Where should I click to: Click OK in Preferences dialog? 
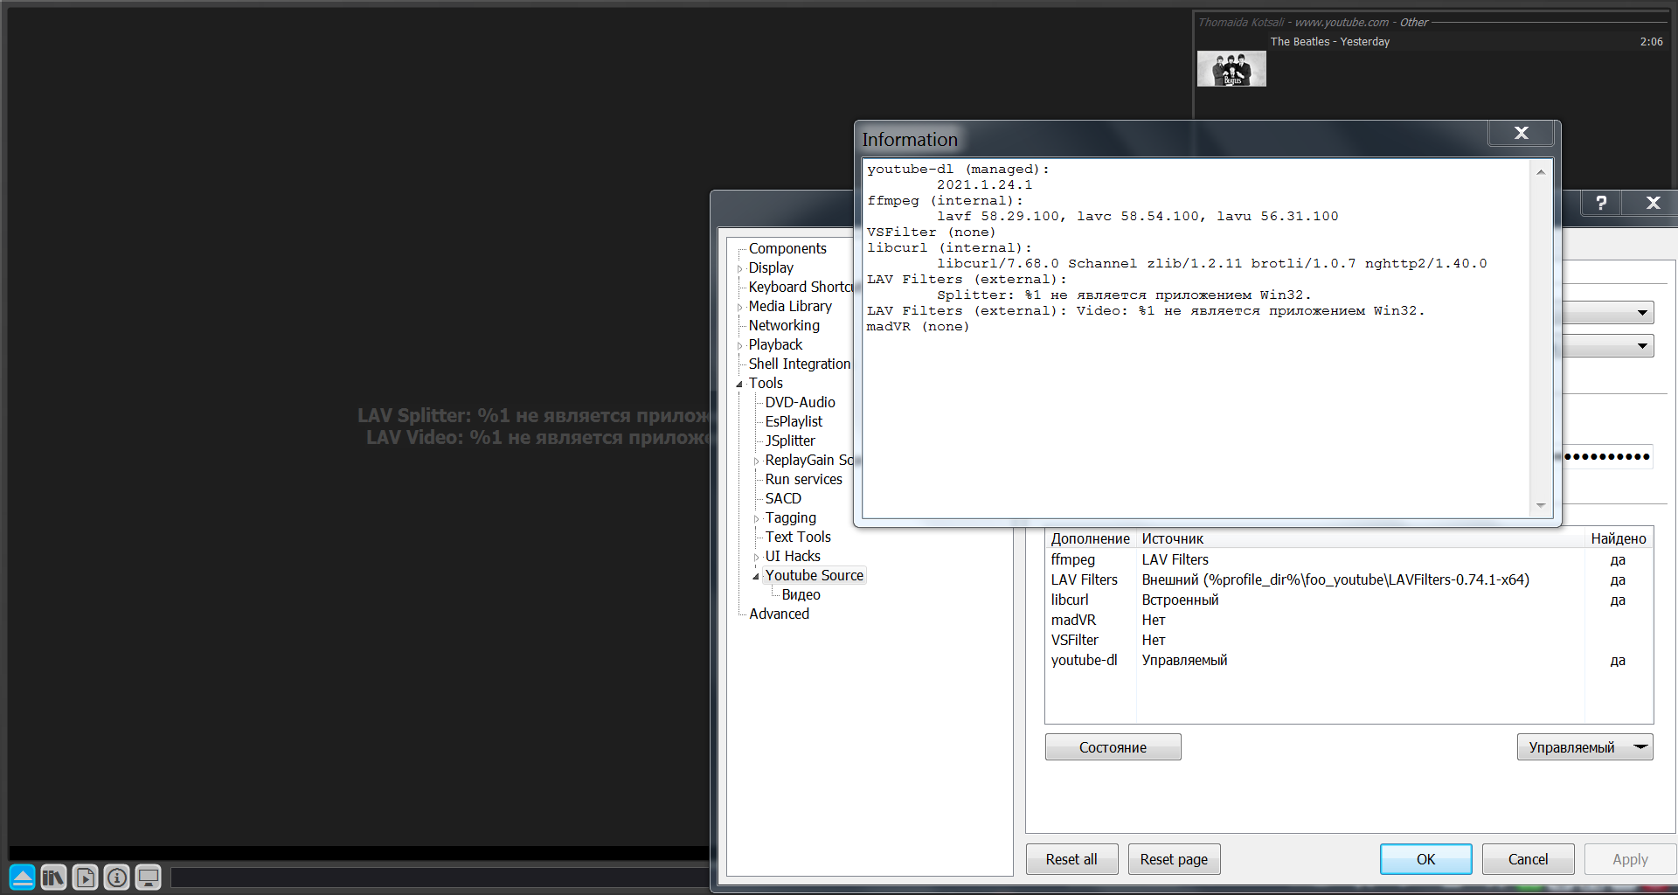coord(1425,859)
